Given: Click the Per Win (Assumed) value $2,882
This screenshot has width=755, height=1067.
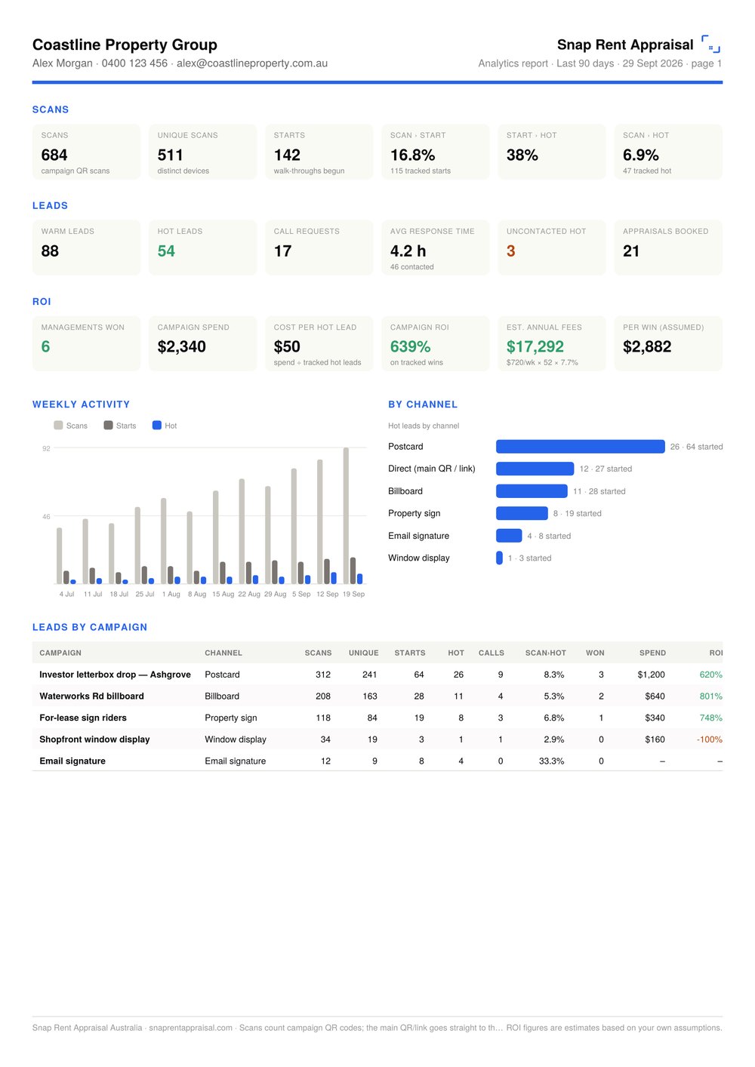Looking at the screenshot, I should click(647, 346).
